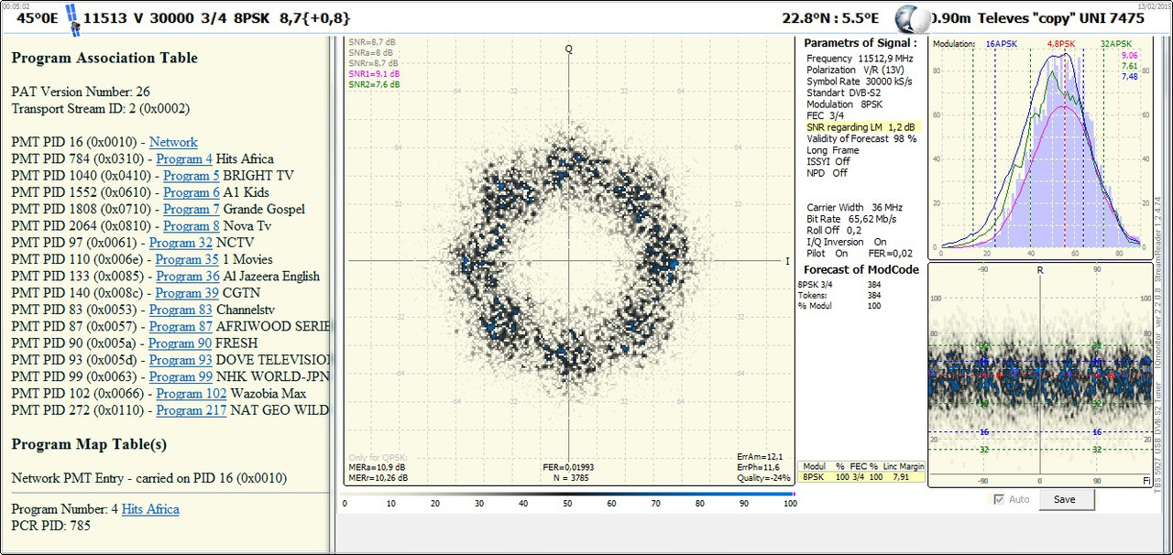This screenshot has height=555, width=1173.
Task: Open Hits Africa link under Program Number
Action: click(150, 509)
